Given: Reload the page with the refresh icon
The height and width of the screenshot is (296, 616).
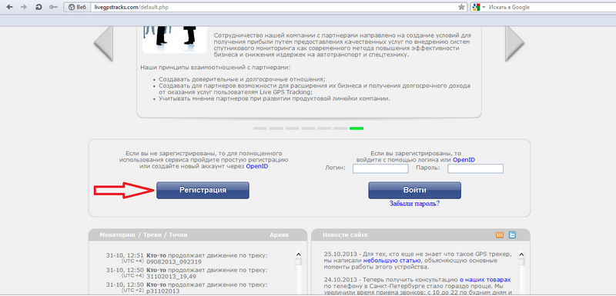Looking at the screenshot, I should tap(38, 7).
